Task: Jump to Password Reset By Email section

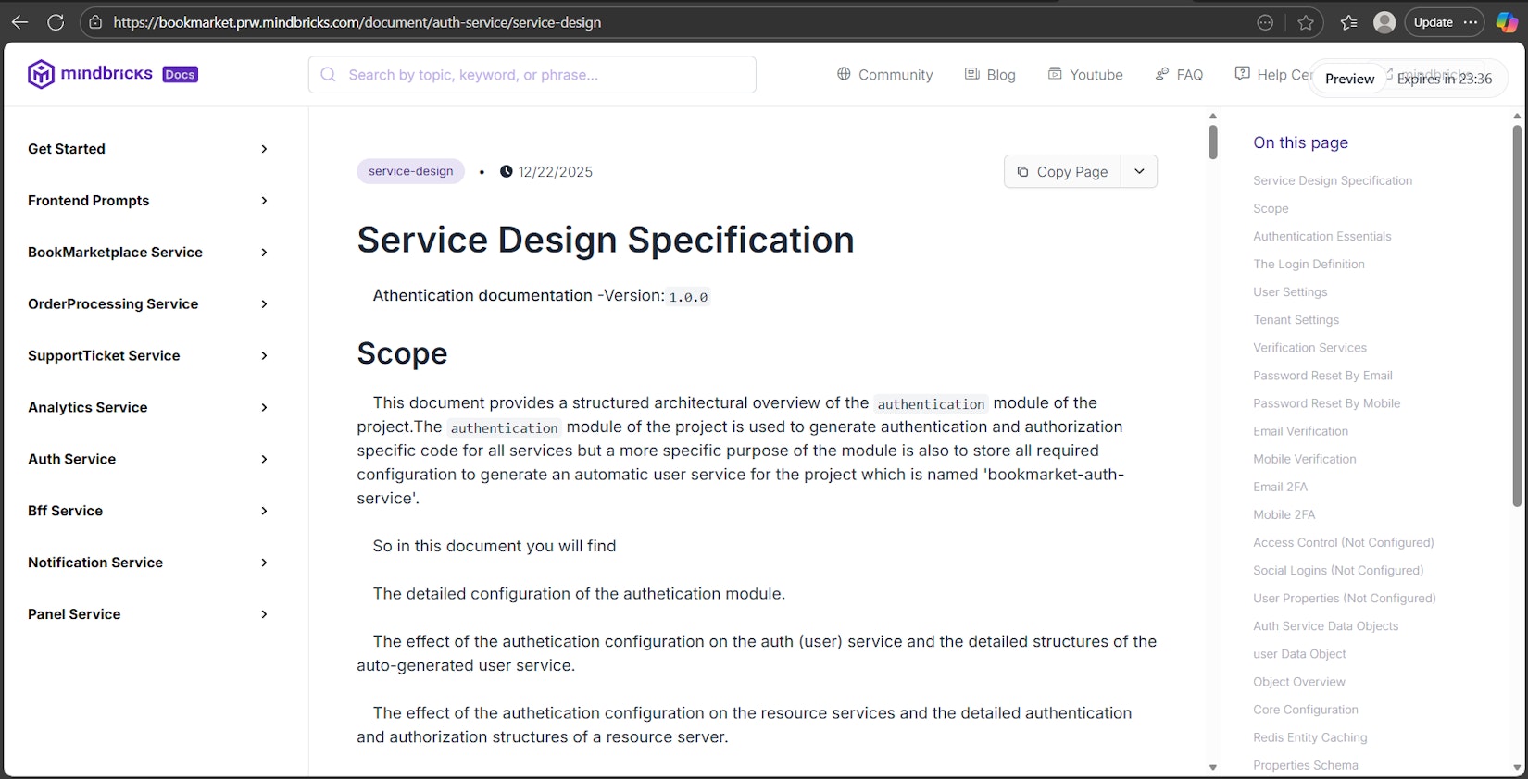Action: (1322, 376)
